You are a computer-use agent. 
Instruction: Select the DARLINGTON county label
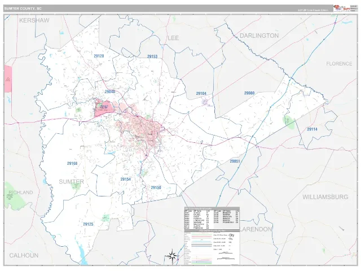[259, 36]
